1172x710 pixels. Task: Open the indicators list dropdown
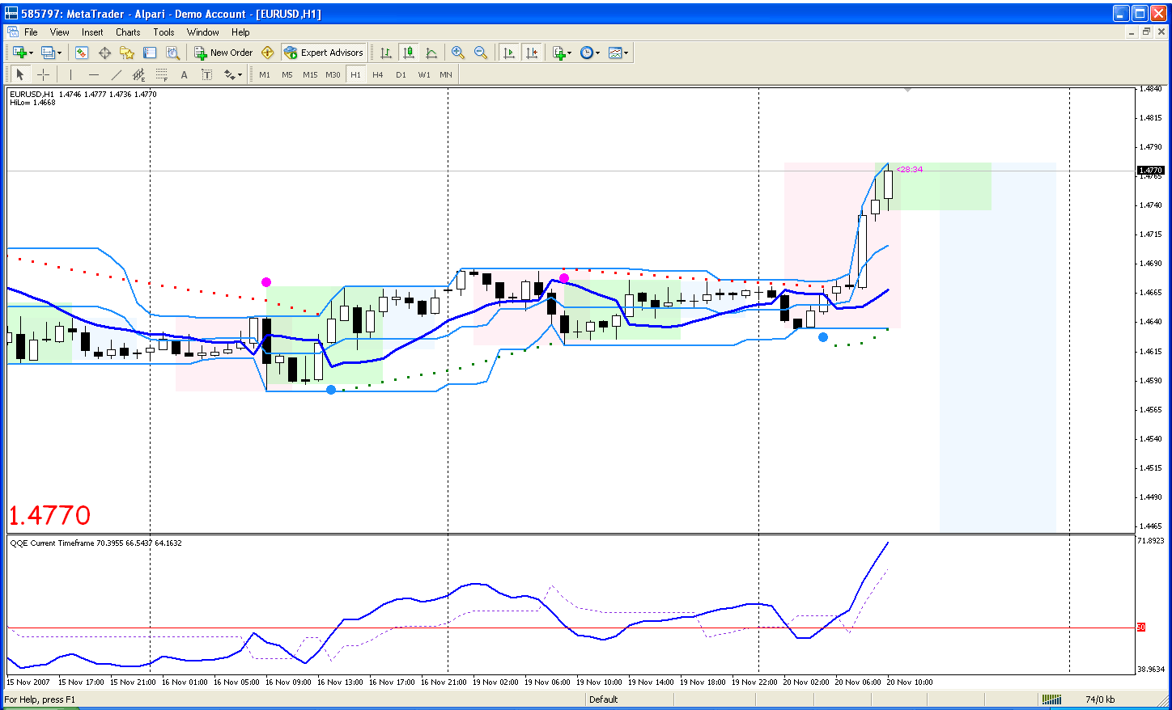tap(562, 53)
